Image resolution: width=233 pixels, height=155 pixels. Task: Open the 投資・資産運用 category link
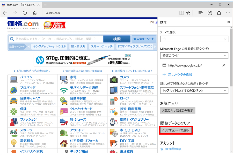(x=130, y=109)
